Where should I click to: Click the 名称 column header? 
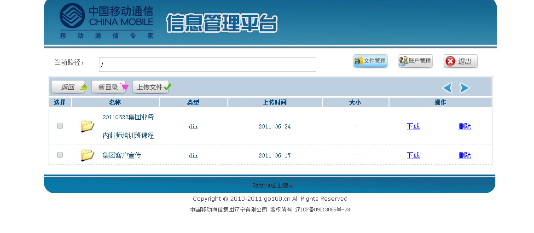pos(115,102)
